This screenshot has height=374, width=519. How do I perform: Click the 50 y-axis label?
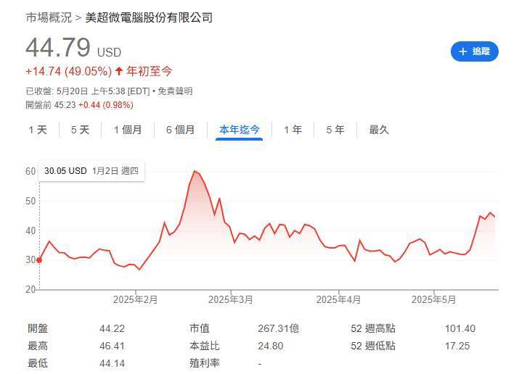[30, 201]
